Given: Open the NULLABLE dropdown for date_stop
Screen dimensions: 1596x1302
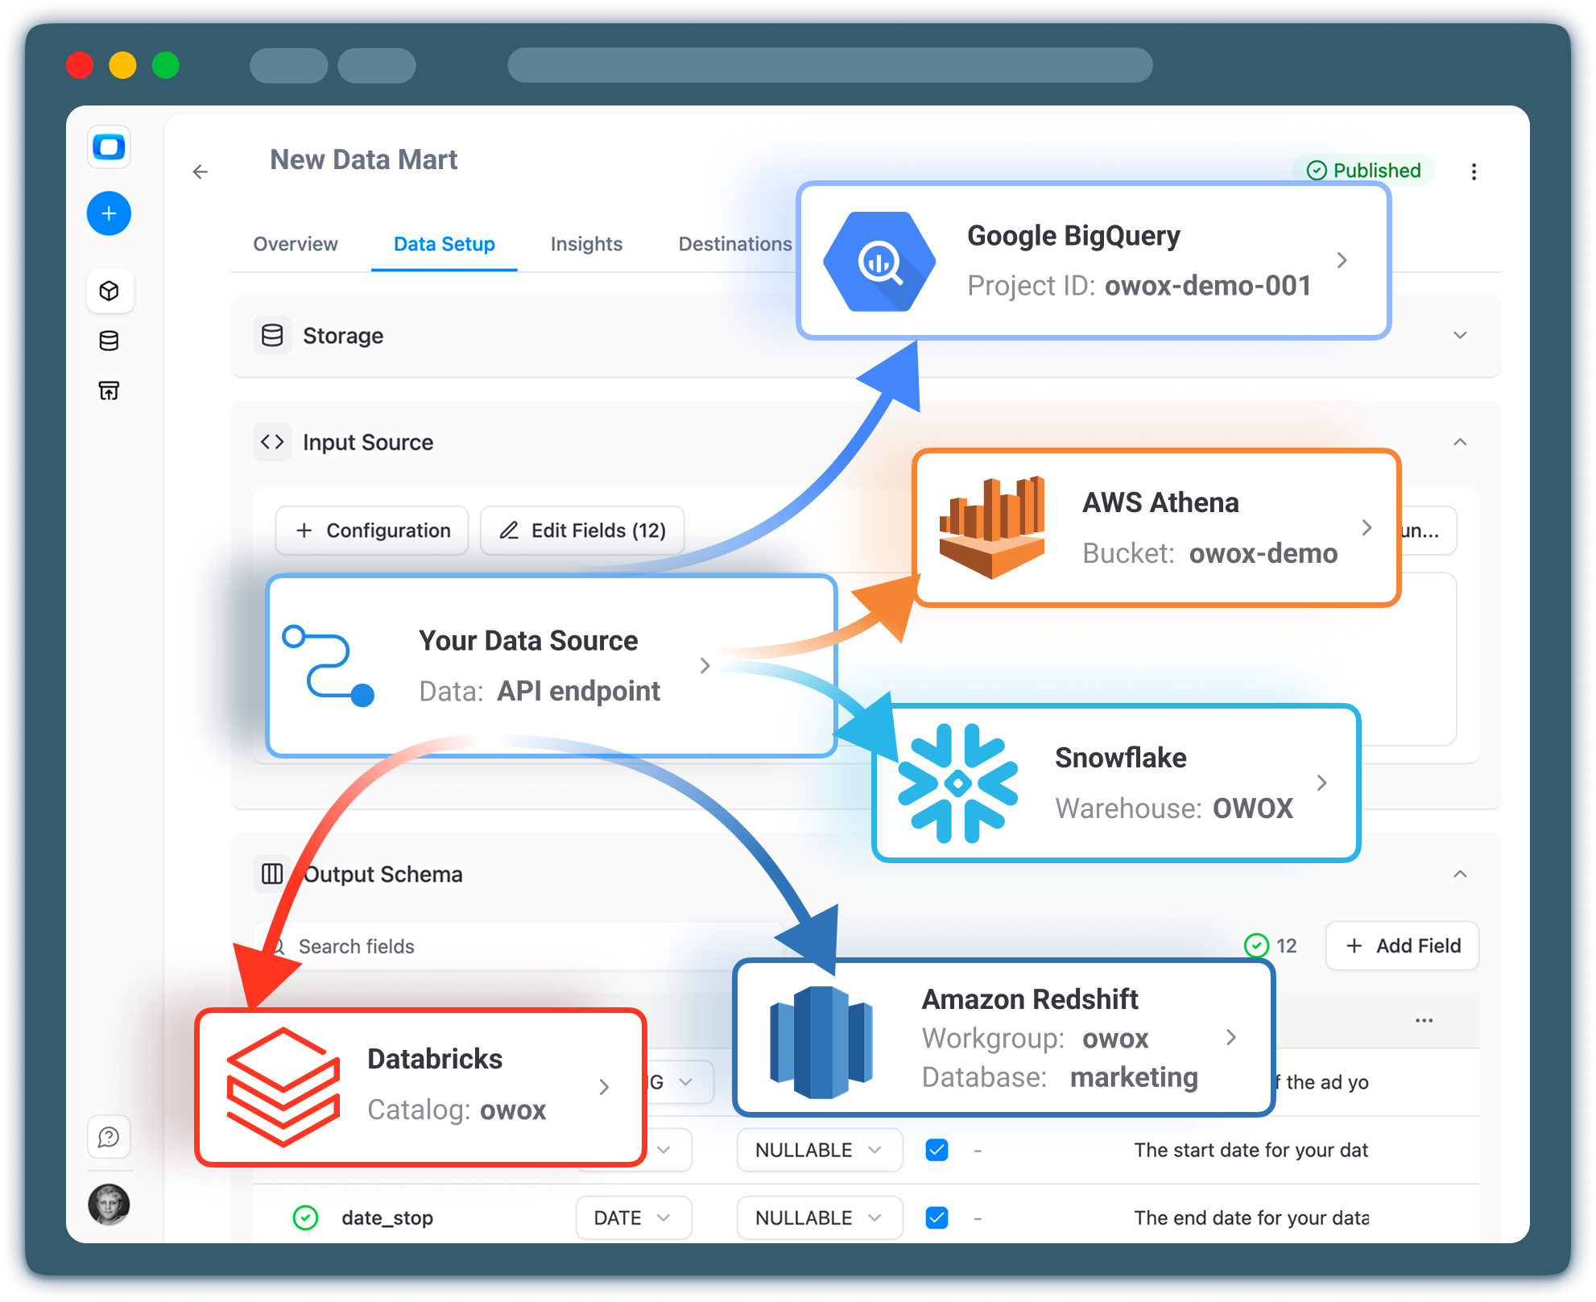Looking at the screenshot, I should point(819,1217).
